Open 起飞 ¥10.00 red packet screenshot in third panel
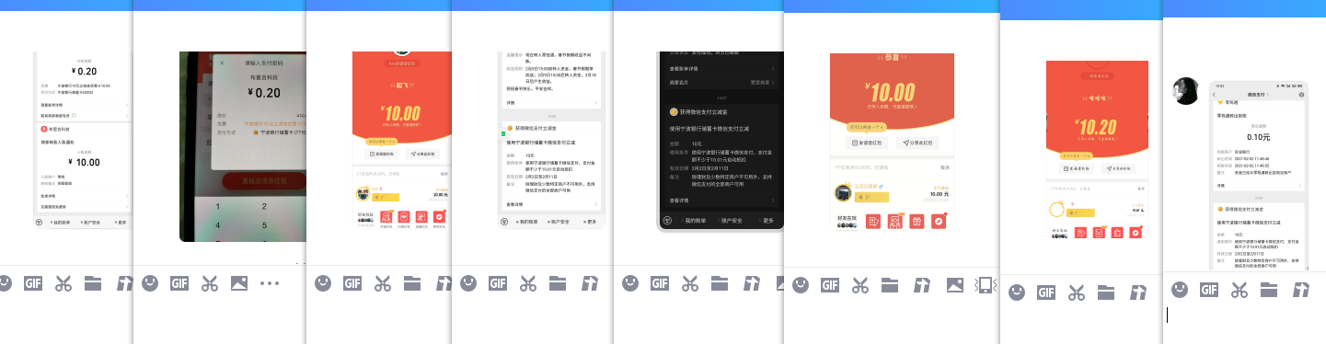The width and height of the screenshot is (1326, 344). pos(402,140)
